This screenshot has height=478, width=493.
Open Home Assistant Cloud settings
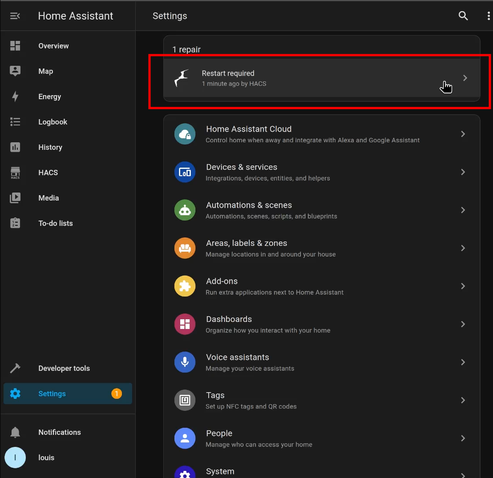pyautogui.click(x=322, y=134)
